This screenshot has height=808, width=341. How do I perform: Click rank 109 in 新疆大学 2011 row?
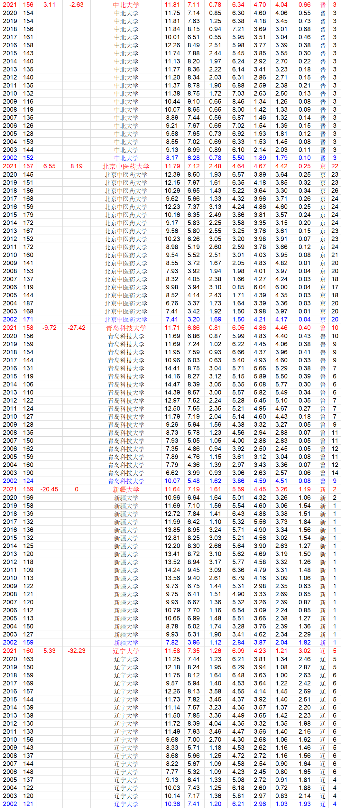pos(28,570)
